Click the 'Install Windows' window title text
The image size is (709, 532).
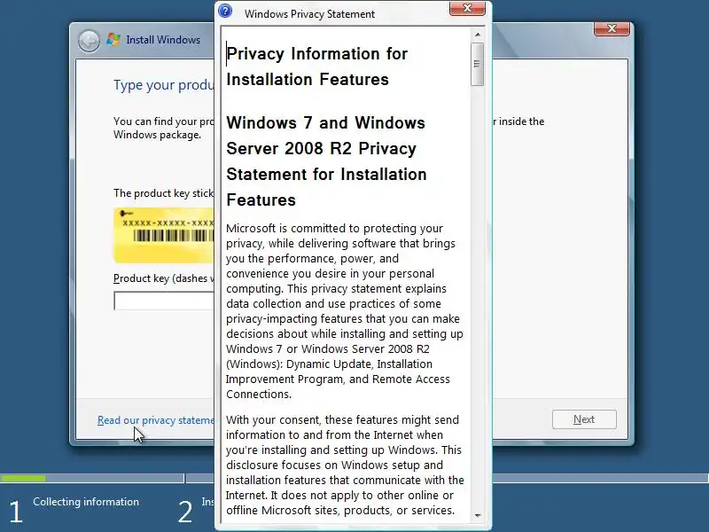click(163, 40)
